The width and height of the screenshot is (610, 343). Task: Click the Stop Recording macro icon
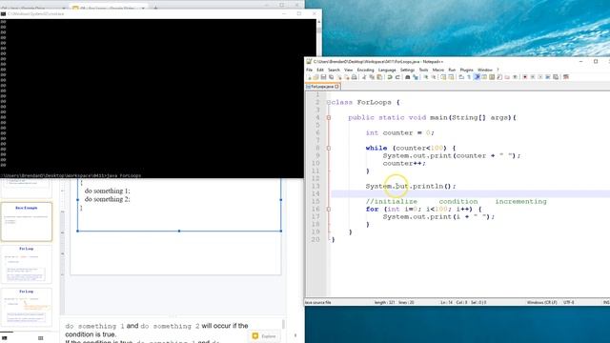532,77
